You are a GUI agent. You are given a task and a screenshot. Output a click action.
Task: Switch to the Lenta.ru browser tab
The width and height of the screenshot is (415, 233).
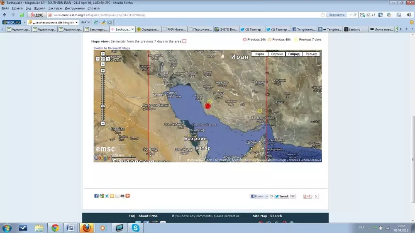tap(356, 29)
